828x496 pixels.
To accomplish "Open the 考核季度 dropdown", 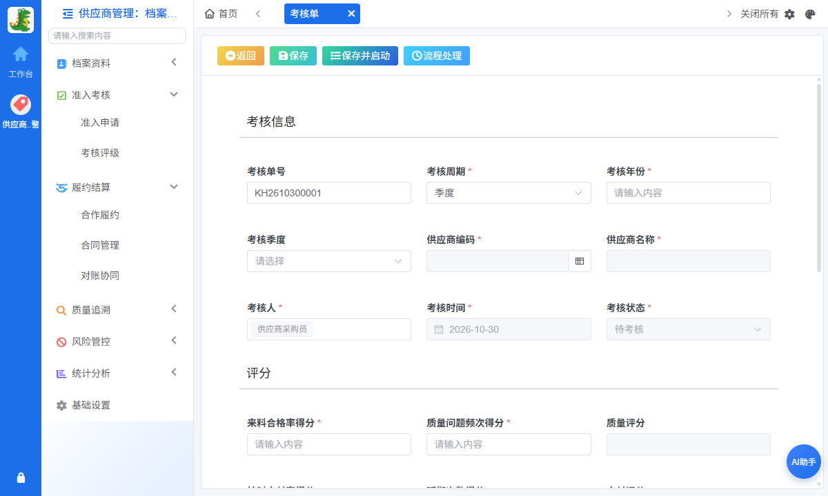I will (329, 261).
